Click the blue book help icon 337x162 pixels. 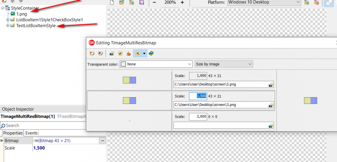click(151, 53)
